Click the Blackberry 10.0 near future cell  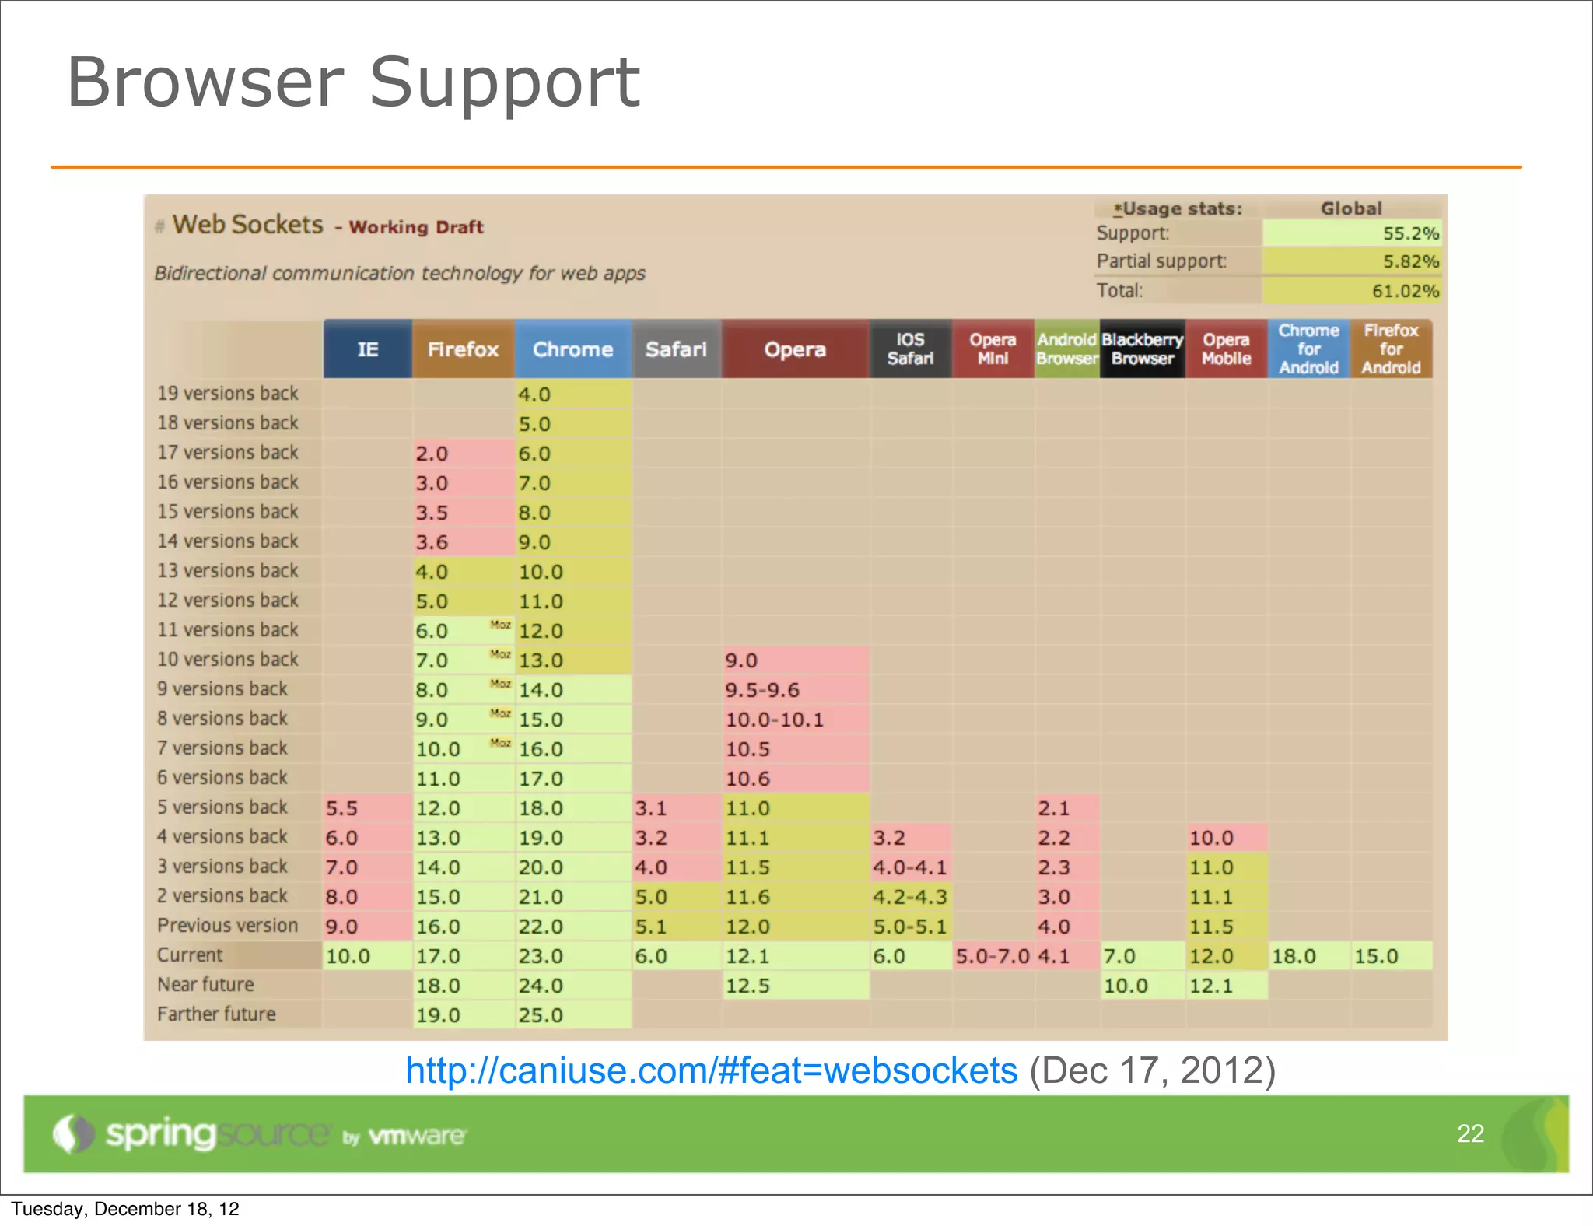[x=1143, y=986]
